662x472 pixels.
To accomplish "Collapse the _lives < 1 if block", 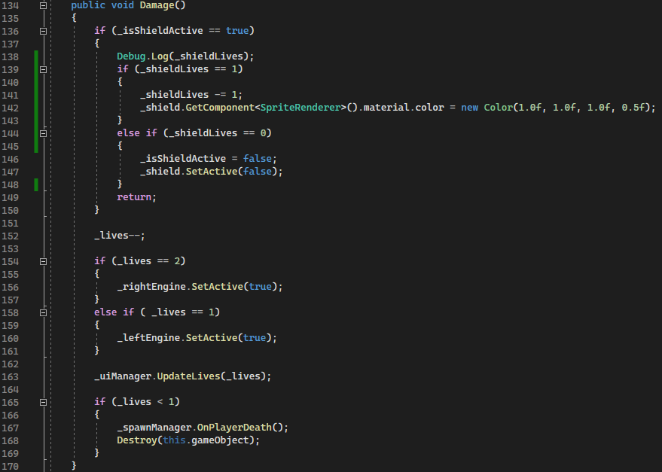I will 43,401.
